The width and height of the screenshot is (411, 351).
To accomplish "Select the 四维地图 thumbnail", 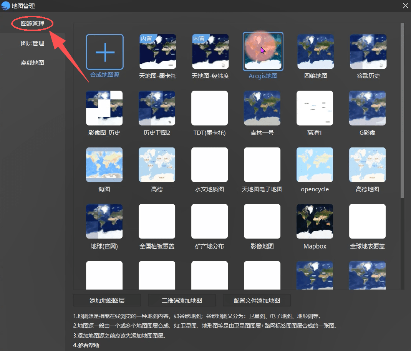I will click(x=316, y=51).
